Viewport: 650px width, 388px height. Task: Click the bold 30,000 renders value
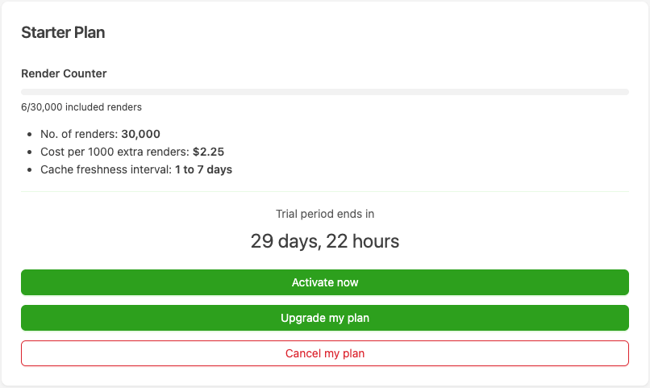(x=140, y=134)
